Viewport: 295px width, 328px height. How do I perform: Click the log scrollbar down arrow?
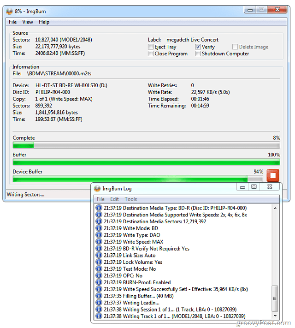(275, 316)
